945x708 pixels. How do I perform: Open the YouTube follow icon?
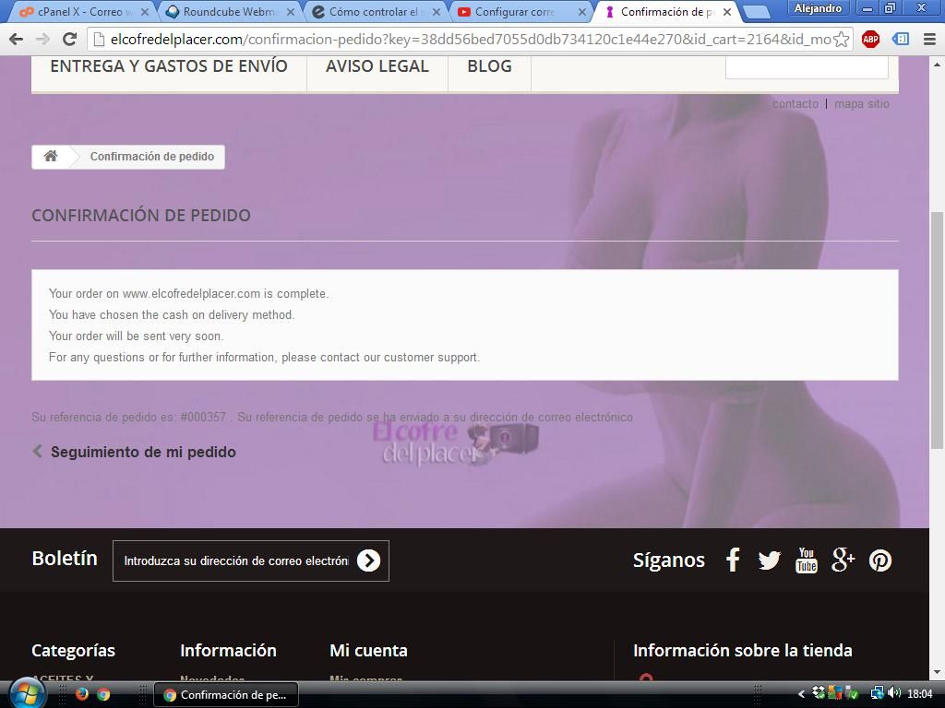click(x=807, y=560)
